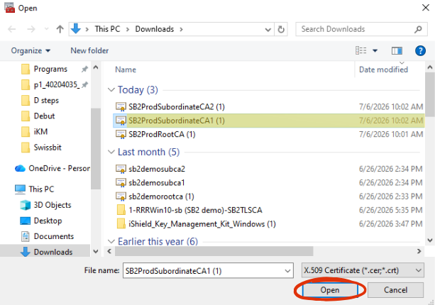Select Downloads in the navigation pane

point(53,252)
